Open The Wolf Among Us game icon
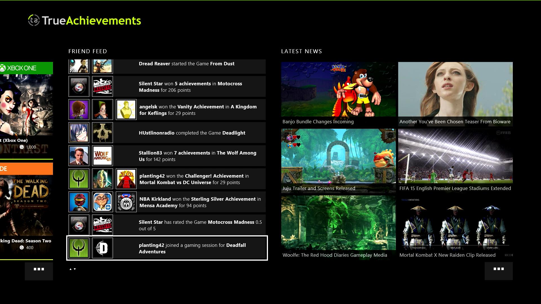This screenshot has width=541, height=304. [x=103, y=156]
